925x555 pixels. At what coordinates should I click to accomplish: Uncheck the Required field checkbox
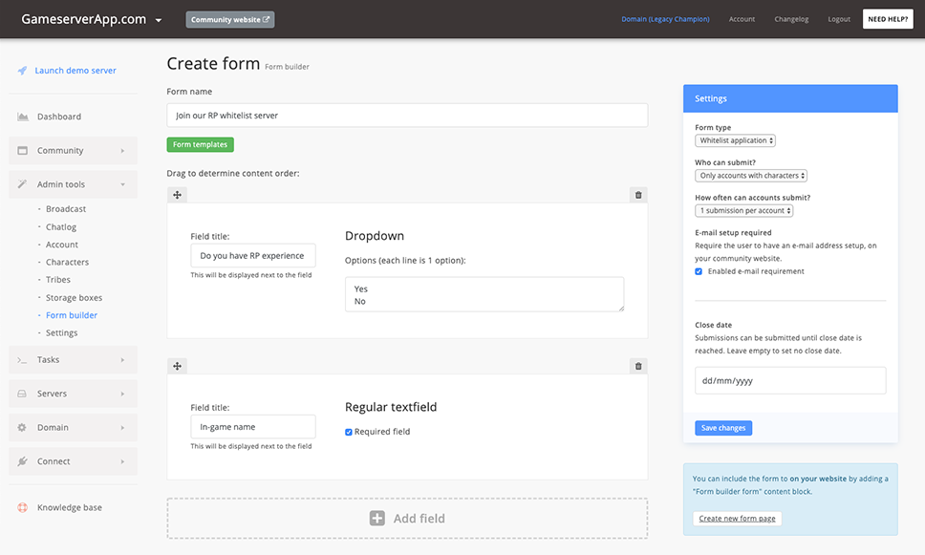point(349,432)
